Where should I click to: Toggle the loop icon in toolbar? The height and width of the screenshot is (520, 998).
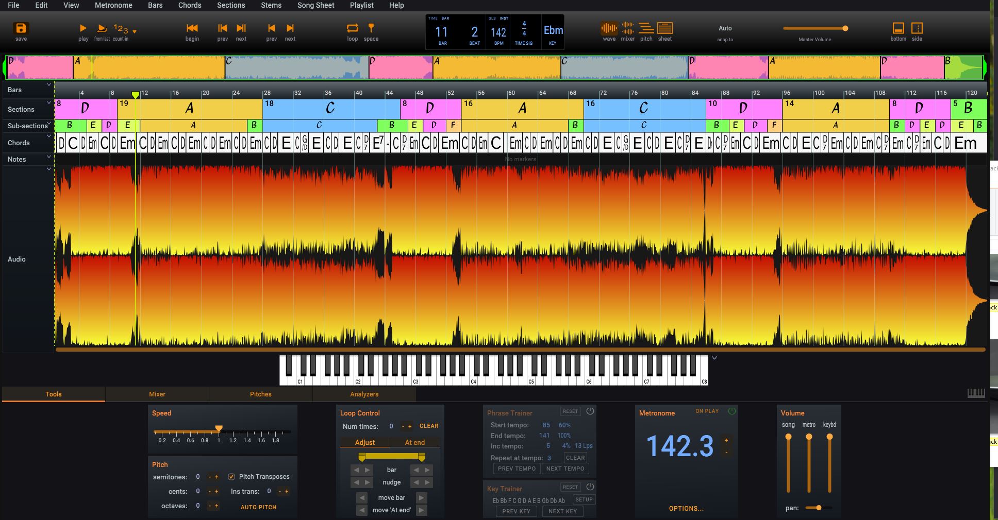(352, 29)
